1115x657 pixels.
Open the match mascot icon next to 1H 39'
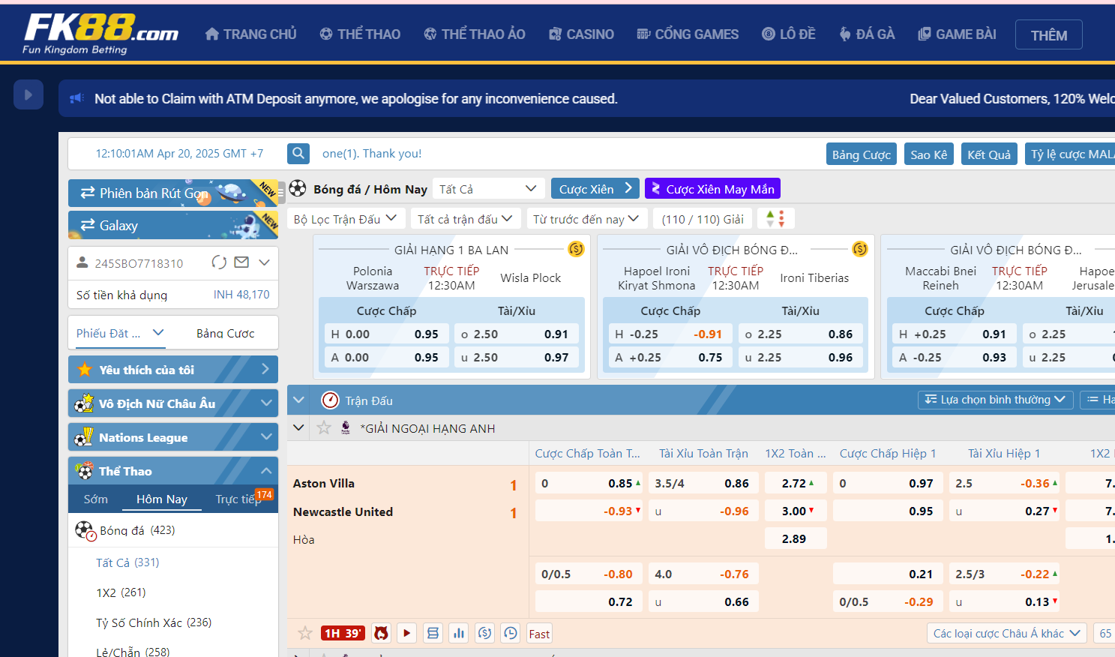381,633
